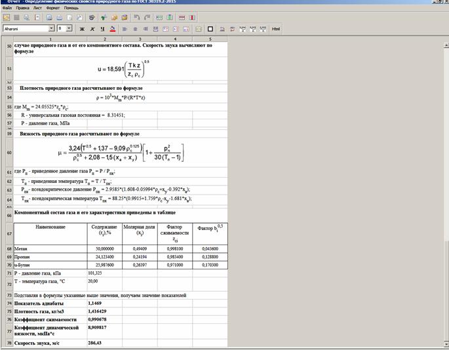Align text left using toolbar icon

tap(126, 29)
